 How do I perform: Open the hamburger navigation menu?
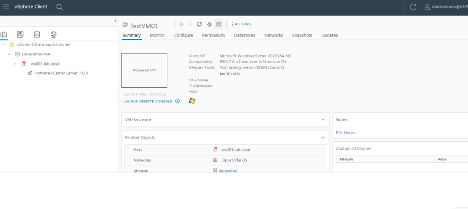click(6, 7)
